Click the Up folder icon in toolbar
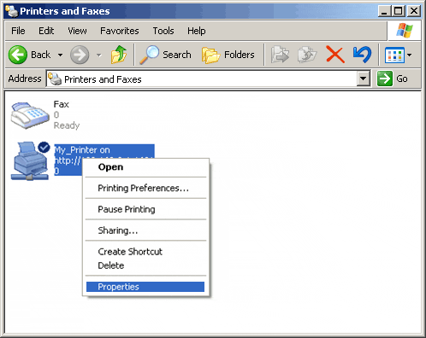The width and height of the screenshot is (426, 338). pyautogui.click(x=119, y=55)
